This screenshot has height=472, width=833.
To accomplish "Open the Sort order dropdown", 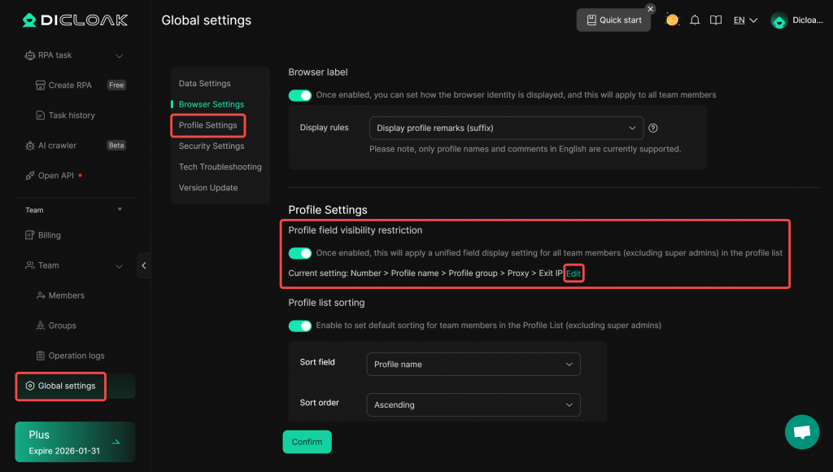I will click(473, 404).
